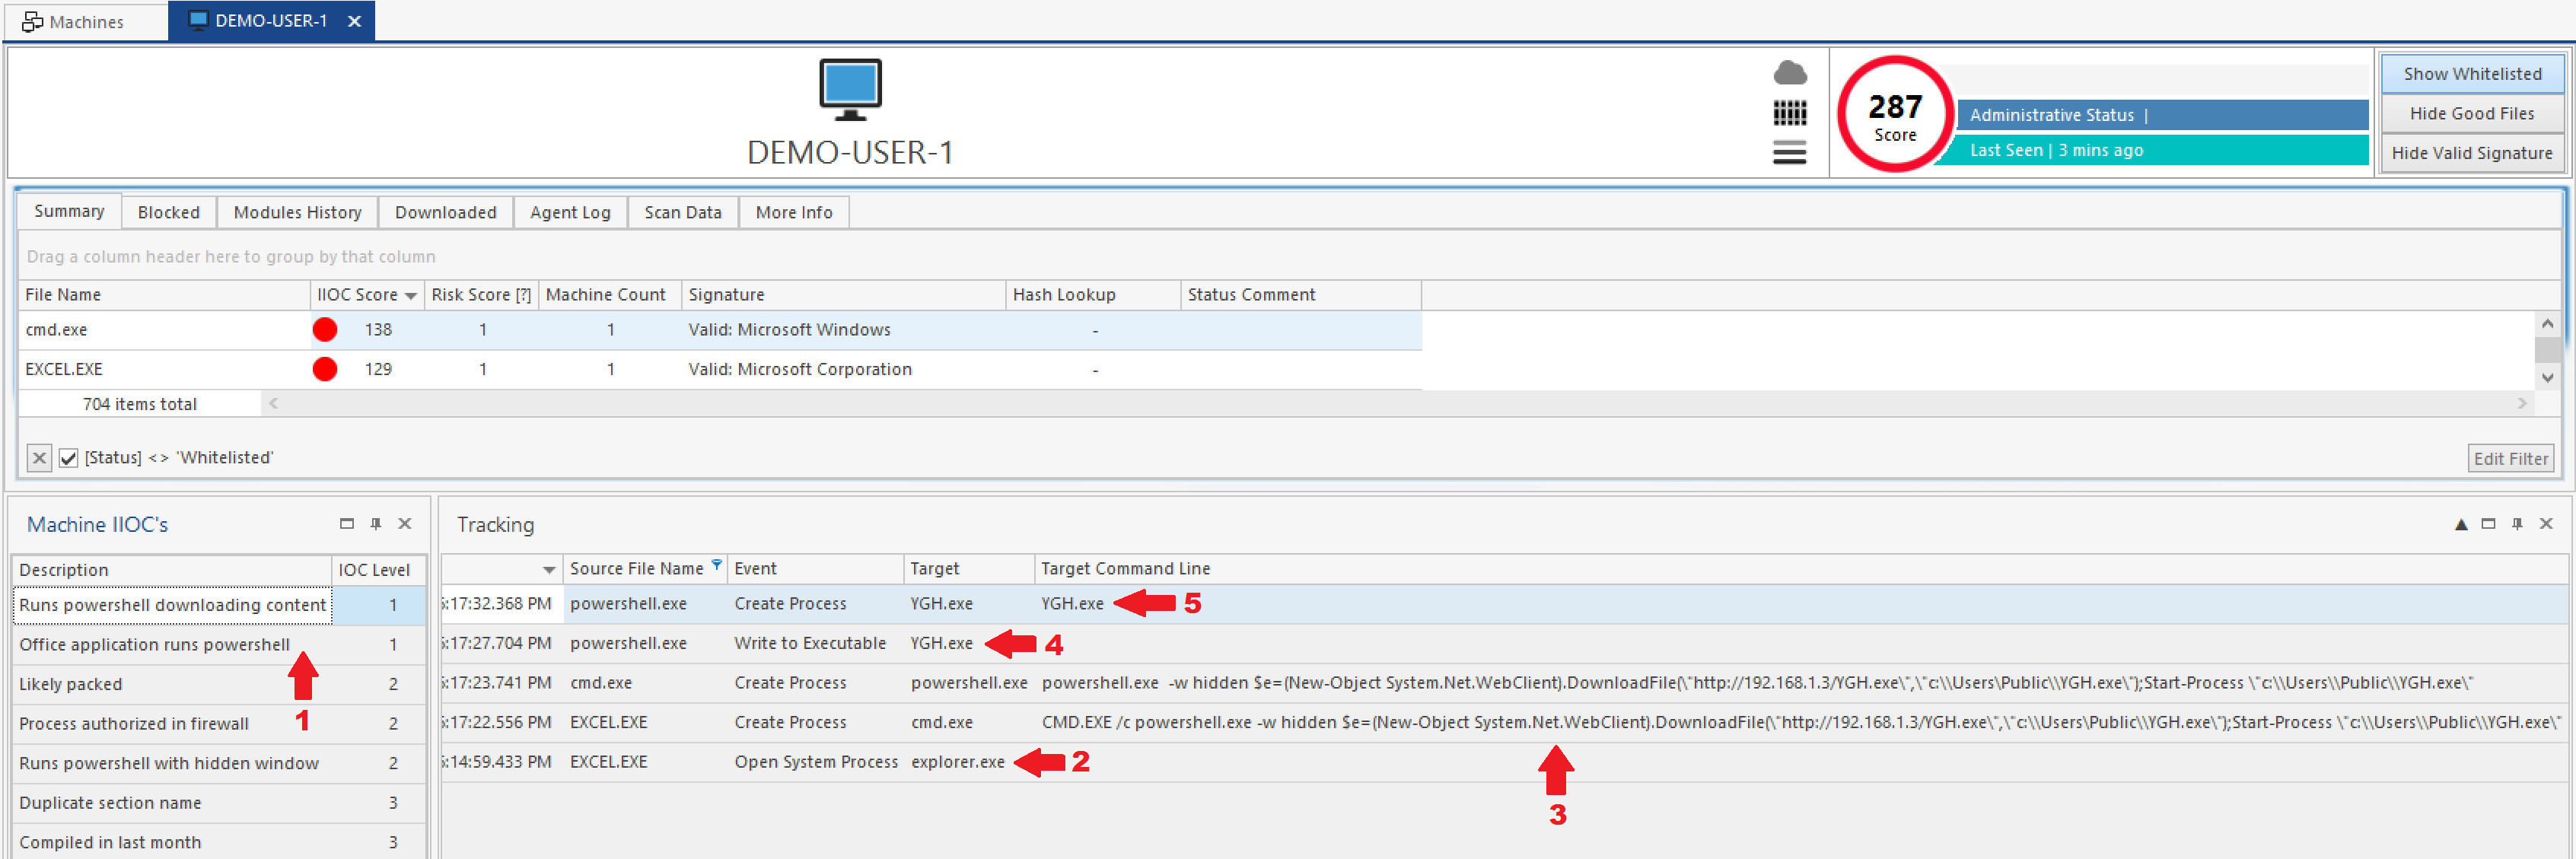The height and width of the screenshot is (859, 2576).
Task: Click the Edit Filter button
Action: [x=2510, y=458]
